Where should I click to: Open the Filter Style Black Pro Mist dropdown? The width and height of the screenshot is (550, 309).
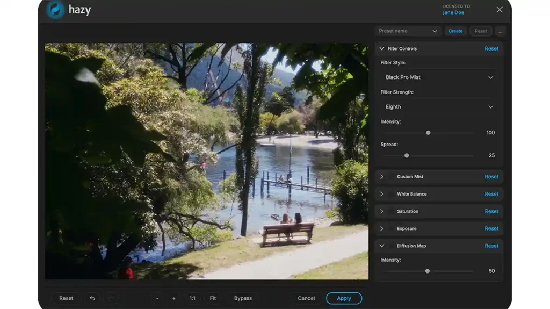(439, 77)
